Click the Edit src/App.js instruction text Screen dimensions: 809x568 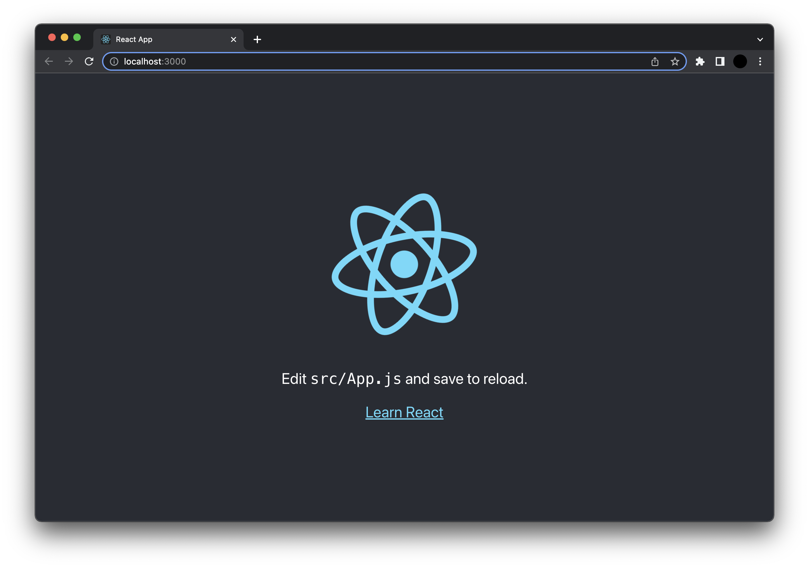point(404,379)
